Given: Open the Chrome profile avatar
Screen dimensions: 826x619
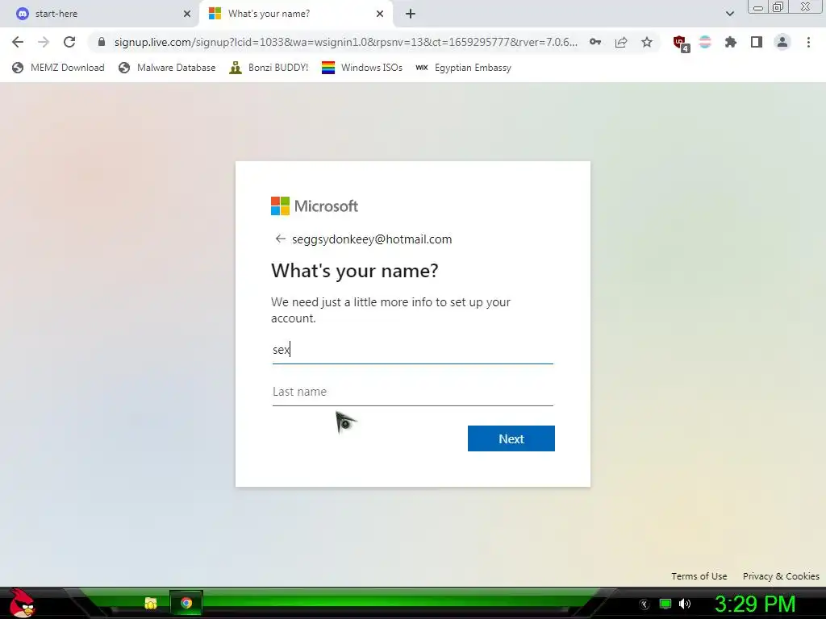Looking at the screenshot, I should (782, 42).
